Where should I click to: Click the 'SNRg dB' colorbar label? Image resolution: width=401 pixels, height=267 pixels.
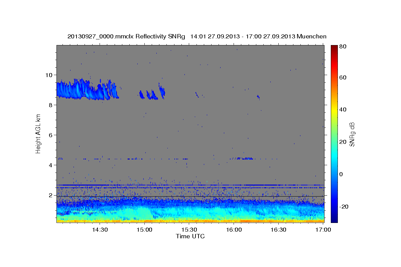point(352,134)
